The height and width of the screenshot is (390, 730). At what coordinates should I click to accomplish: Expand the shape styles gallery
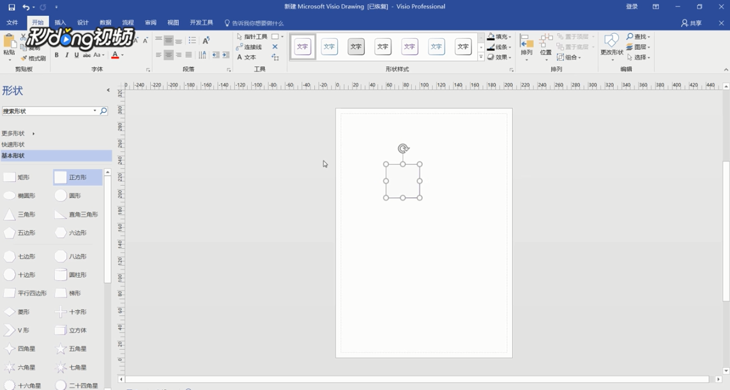(481, 57)
